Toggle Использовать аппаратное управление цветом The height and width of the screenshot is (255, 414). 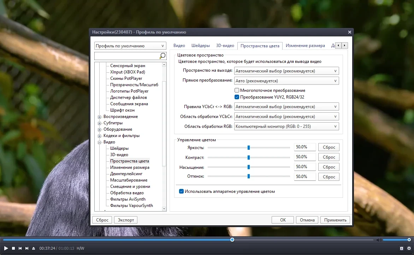click(x=181, y=191)
